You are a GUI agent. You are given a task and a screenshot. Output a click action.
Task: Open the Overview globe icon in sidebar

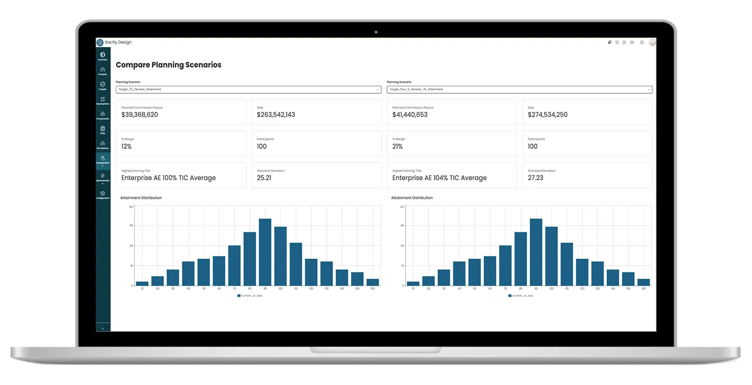click(103, 55)
